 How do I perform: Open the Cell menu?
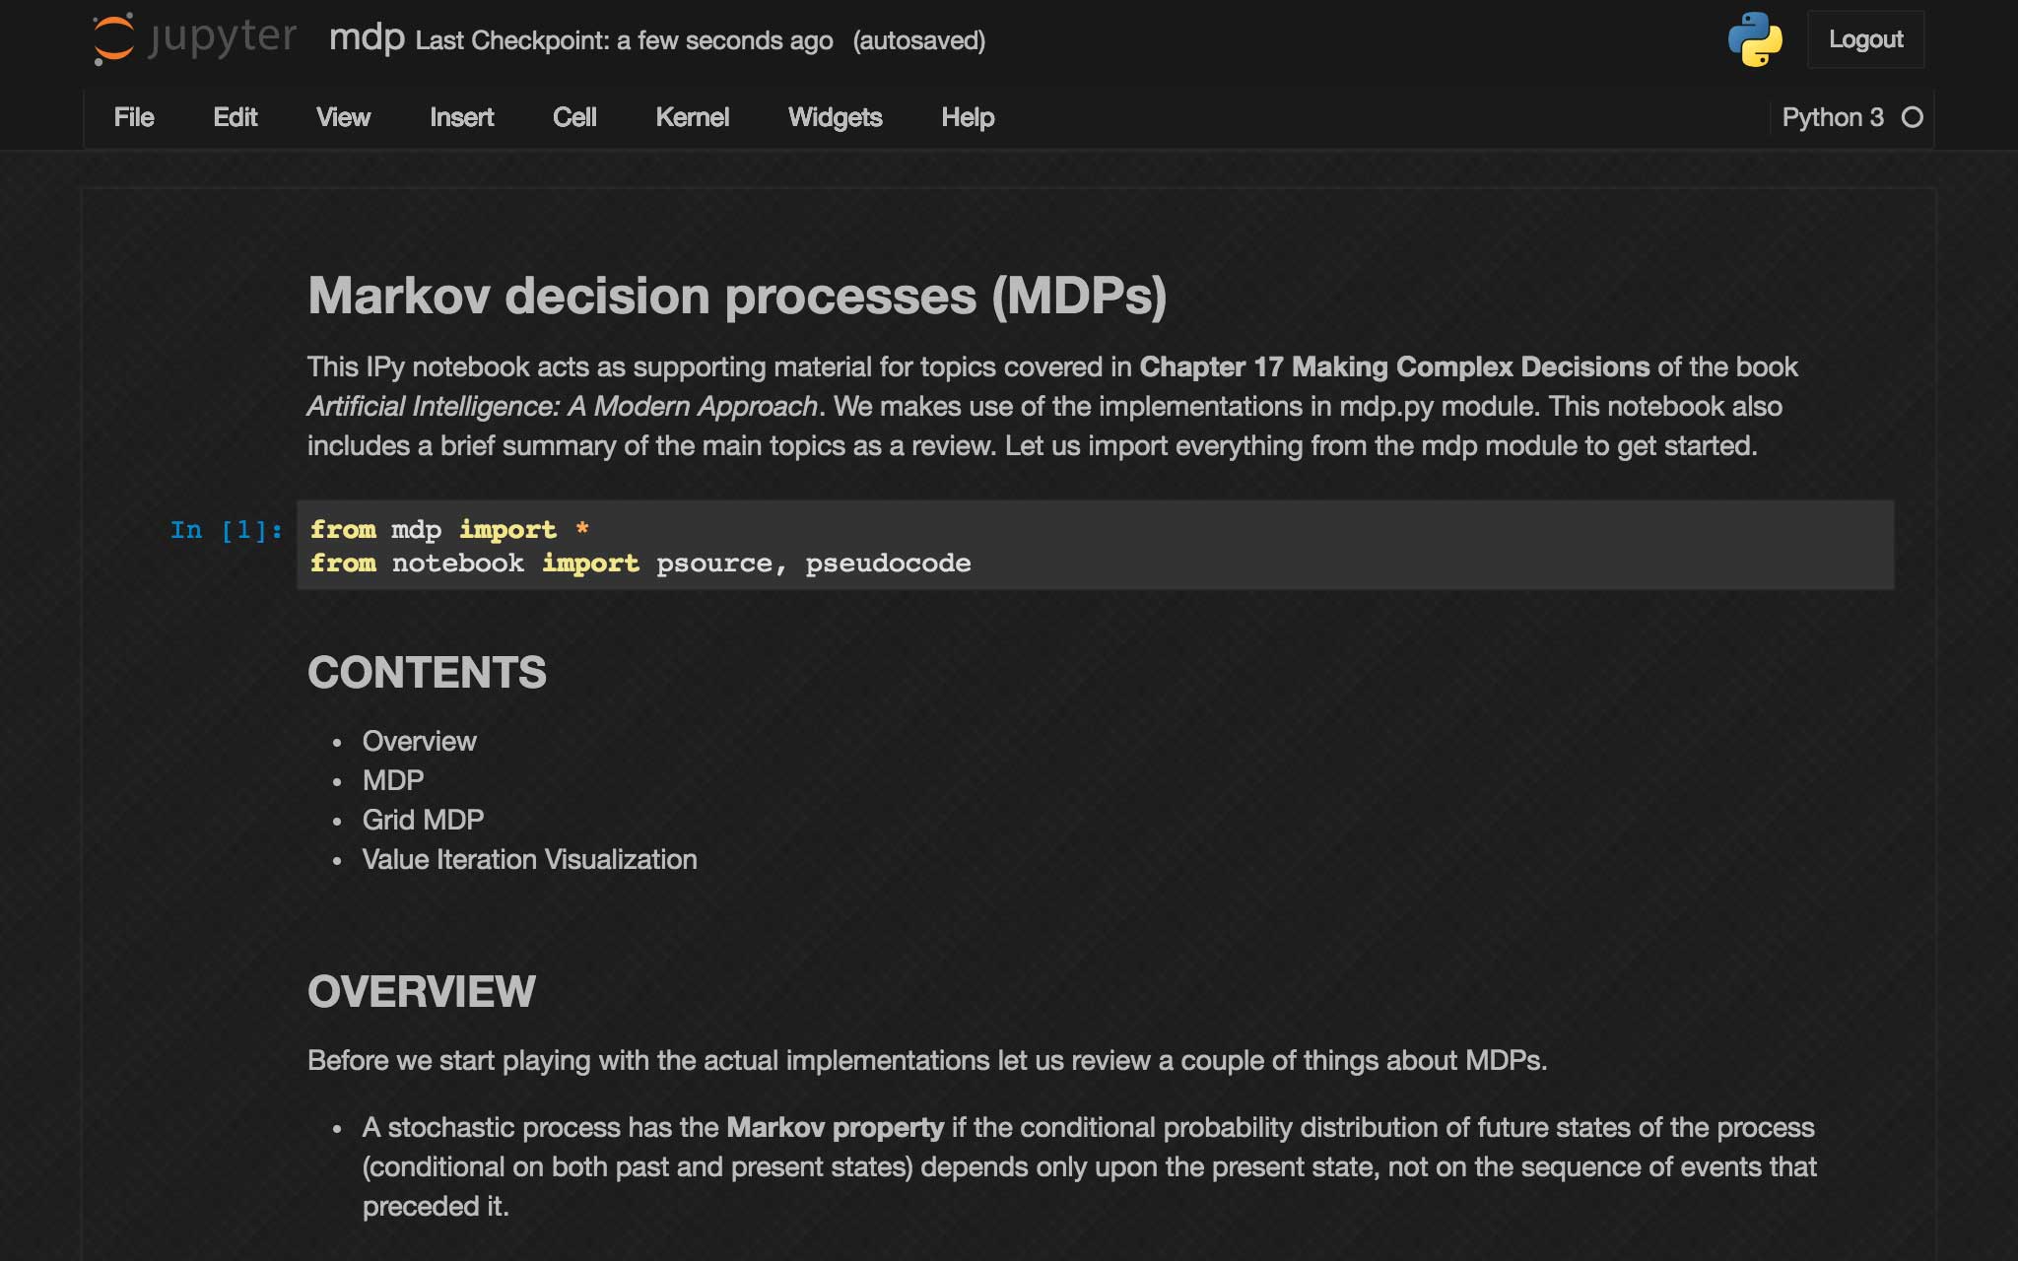point(576,117)
